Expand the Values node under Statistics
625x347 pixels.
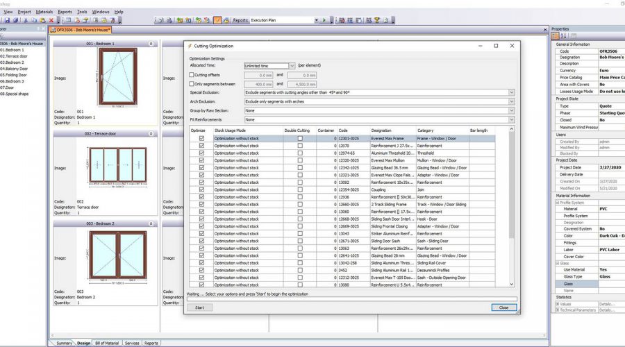point(557,305)
